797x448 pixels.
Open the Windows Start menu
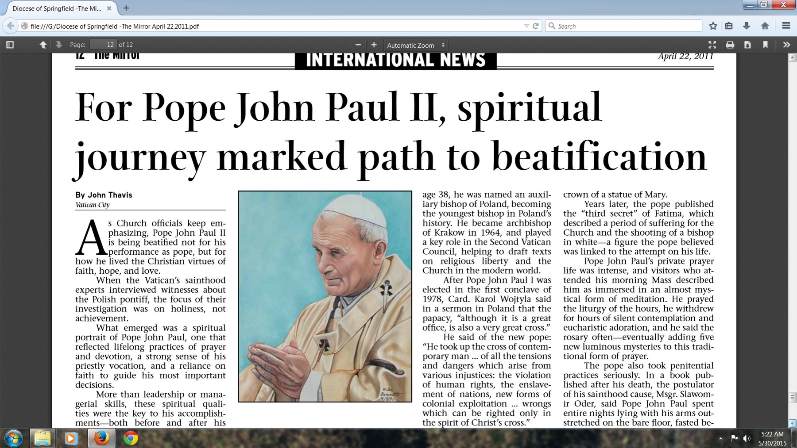point(13,438)
